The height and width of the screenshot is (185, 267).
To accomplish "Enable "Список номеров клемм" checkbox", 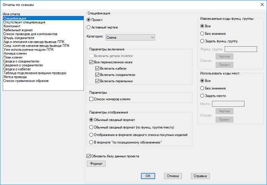I will pyautogui.click(x=92, y=99).
